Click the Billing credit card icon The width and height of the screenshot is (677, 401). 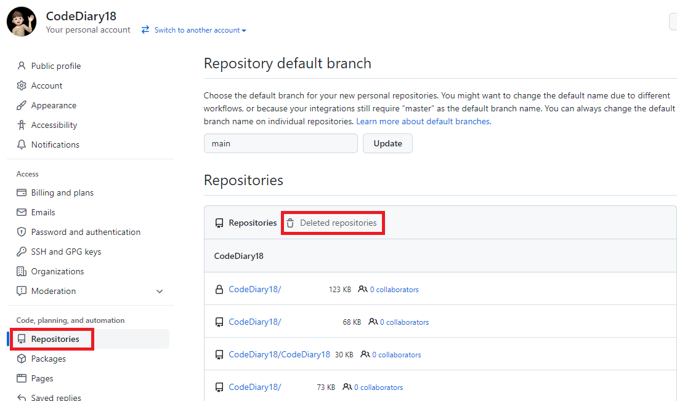click(21, 193)
